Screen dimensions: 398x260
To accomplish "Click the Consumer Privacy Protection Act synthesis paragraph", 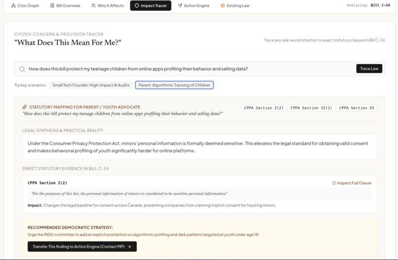I will coord(198,147).
